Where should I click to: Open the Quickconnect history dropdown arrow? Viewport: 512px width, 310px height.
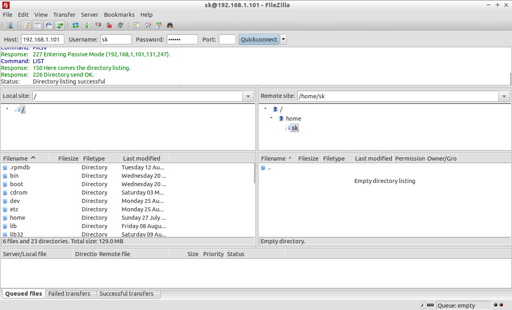click(x=284, y=39)
